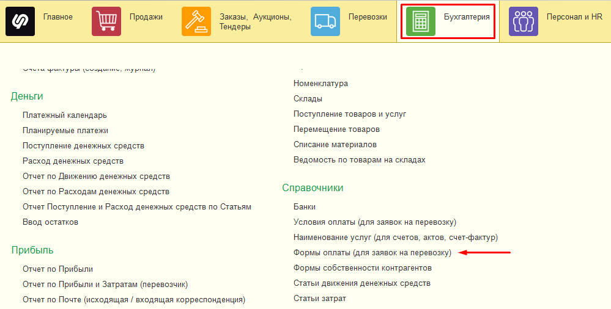Viewport: 611px width, 309px height.
Task: Open Отчет по Почте correspondence report
Action: [x=134, y=300]
